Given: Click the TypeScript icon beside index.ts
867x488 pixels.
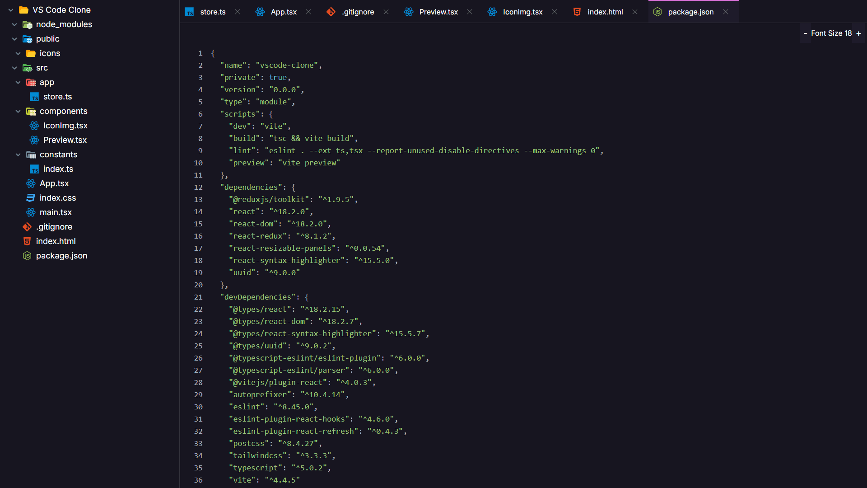Looking at the screenshot, I should point(35,169).
